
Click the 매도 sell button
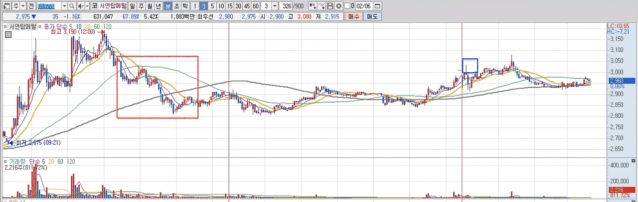coord(372,16)
